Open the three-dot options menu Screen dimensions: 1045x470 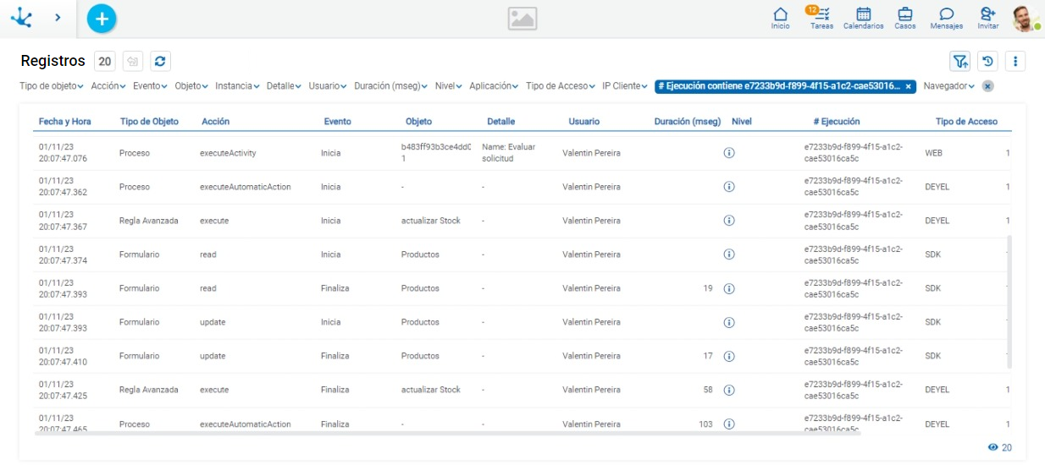point(1015,61)
